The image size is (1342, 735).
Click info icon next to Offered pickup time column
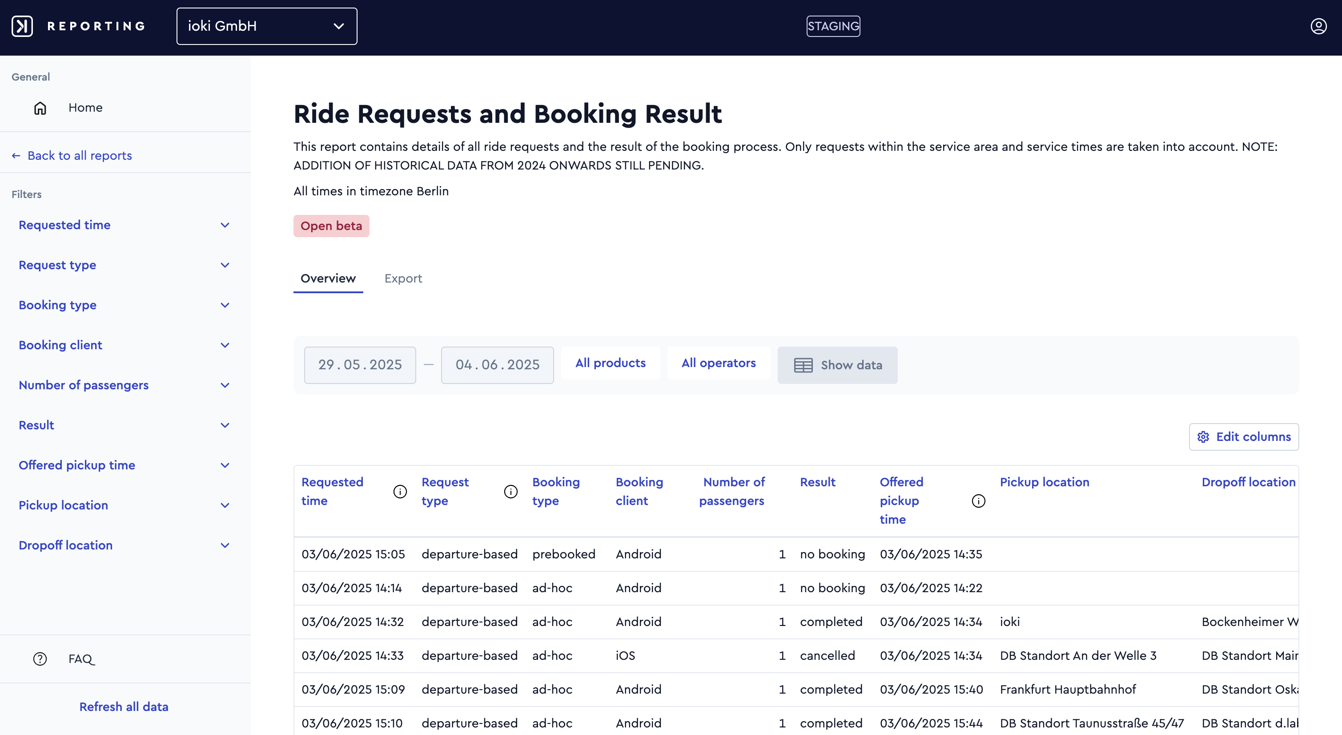pyautogui.click(x=978, y=501)
